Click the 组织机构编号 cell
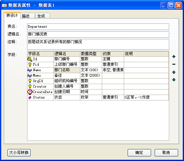The width and height of the screenshot is (184, 161). coord(67,81)
